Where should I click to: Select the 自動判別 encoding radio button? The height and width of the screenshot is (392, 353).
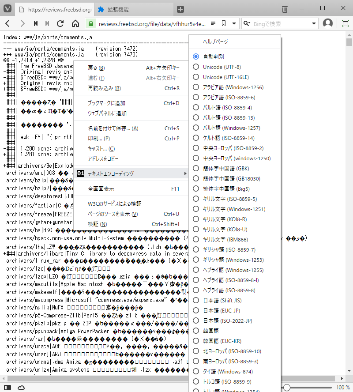pyautogui.click(x=196, y=57)
